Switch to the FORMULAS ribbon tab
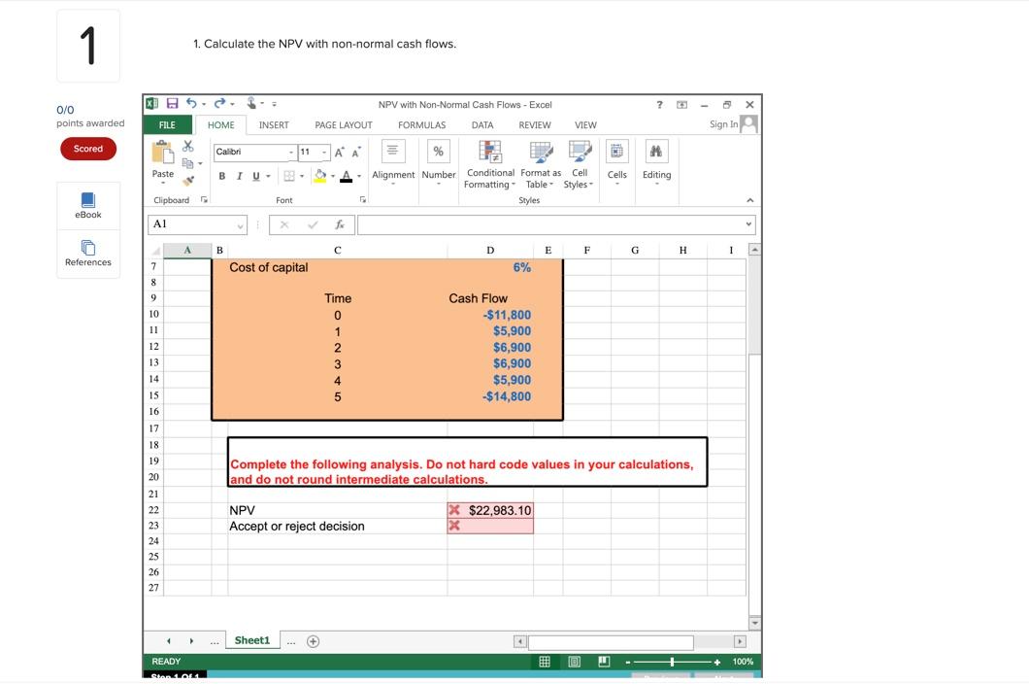This screenshot has width=1029, height=684. click(x=421, y=124)
